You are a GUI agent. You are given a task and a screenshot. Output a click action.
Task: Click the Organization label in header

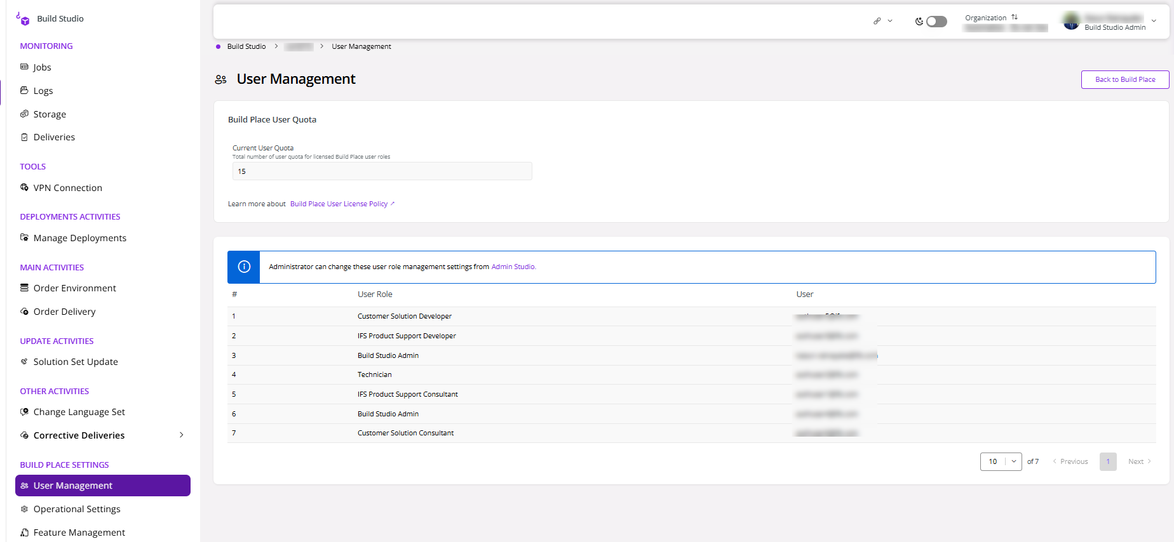pos(985,18)
